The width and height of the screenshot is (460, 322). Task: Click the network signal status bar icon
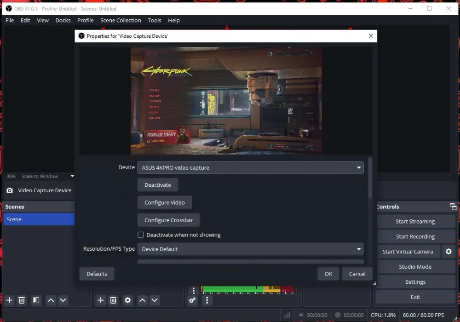pyautogui.click(x=287, y=315)
